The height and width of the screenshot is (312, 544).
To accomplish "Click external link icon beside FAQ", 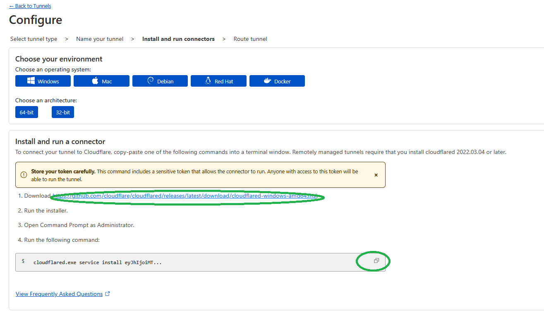I will coord(108,294).
